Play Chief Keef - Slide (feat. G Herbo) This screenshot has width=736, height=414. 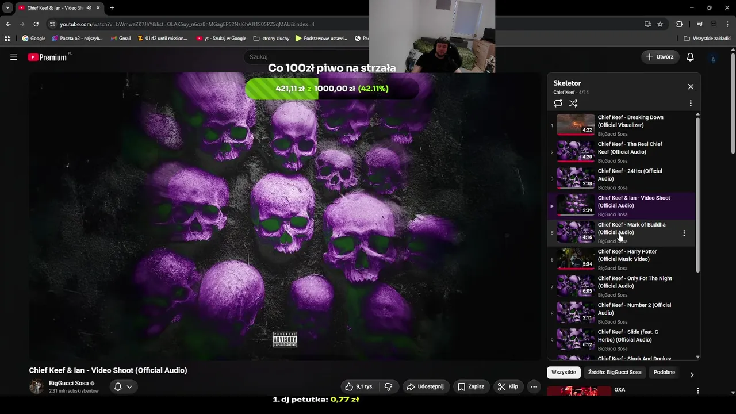[x=621, y=340]
